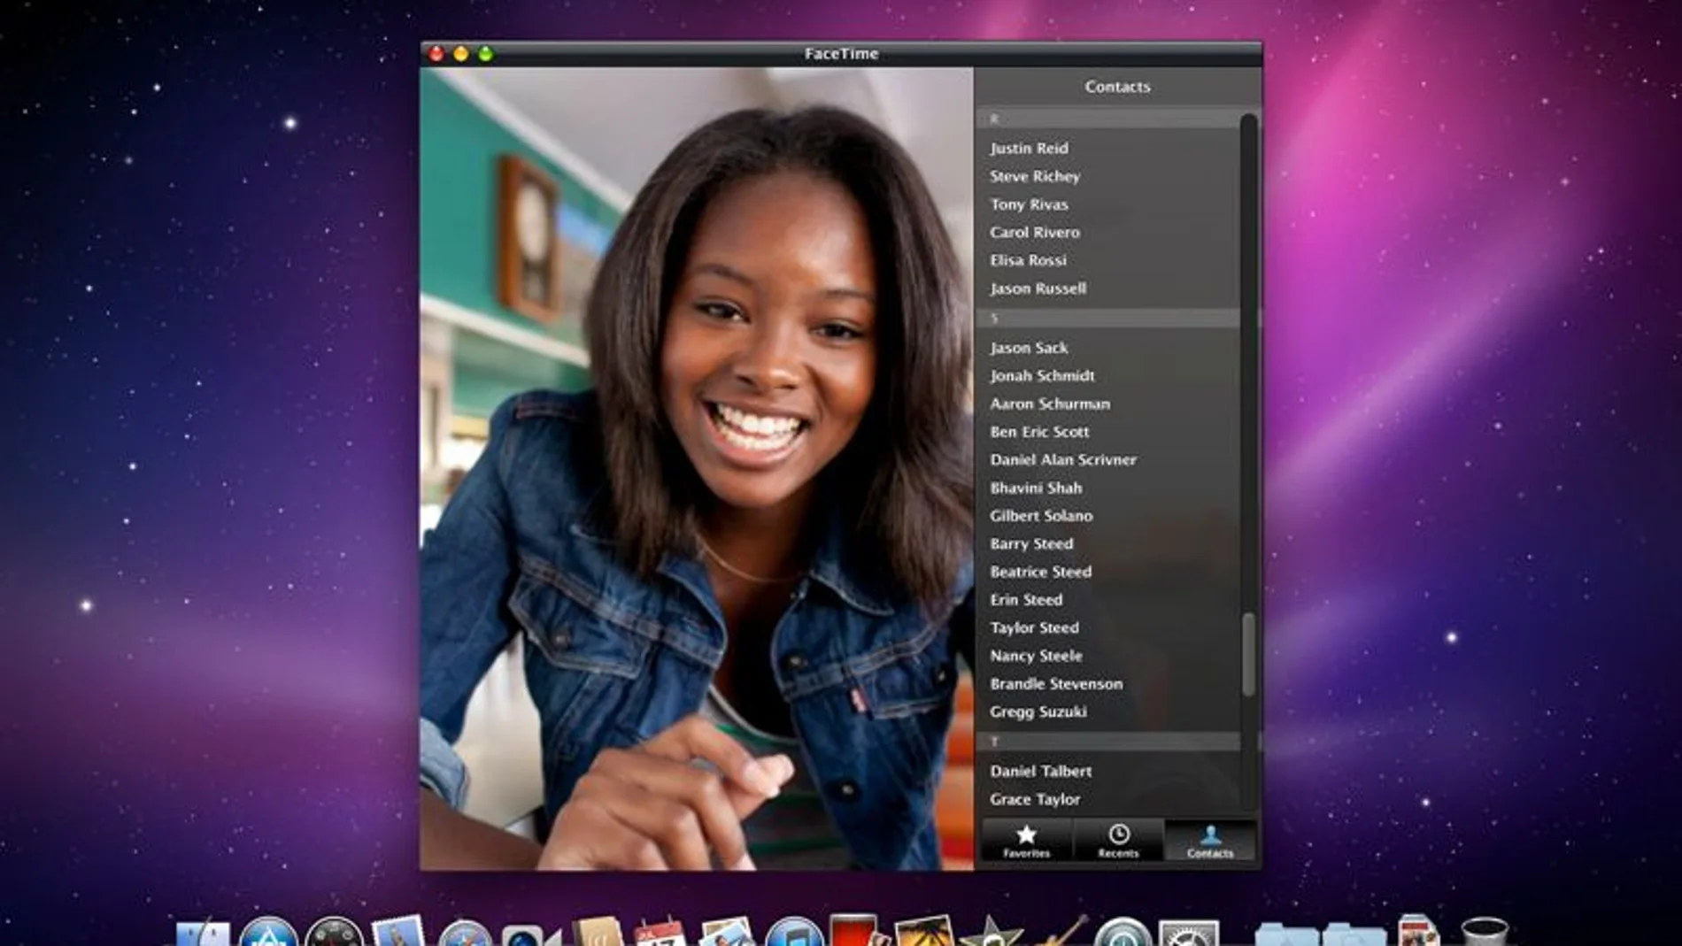Pick Erin Steed from contacts

(1026, 600)
